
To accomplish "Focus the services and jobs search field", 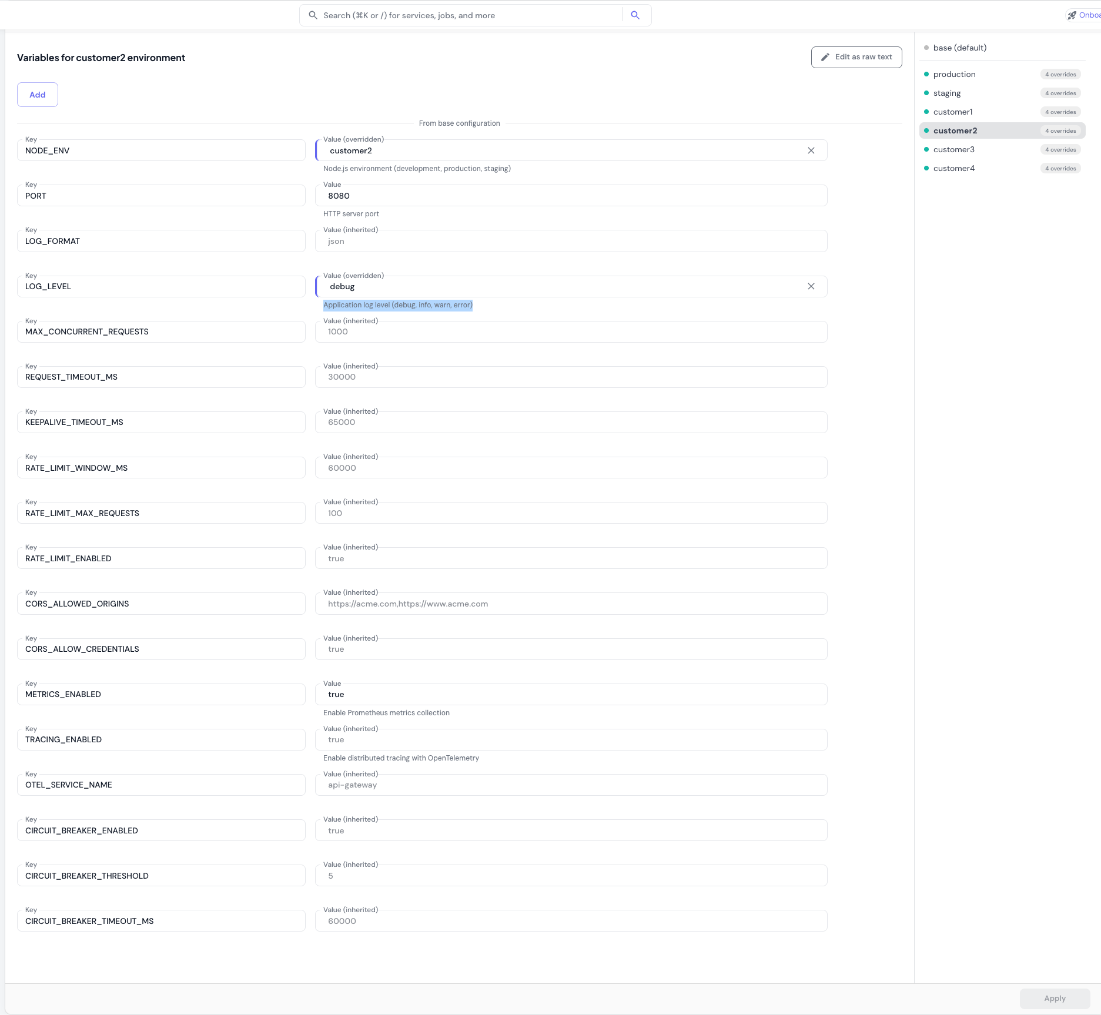I will (459, 15).
